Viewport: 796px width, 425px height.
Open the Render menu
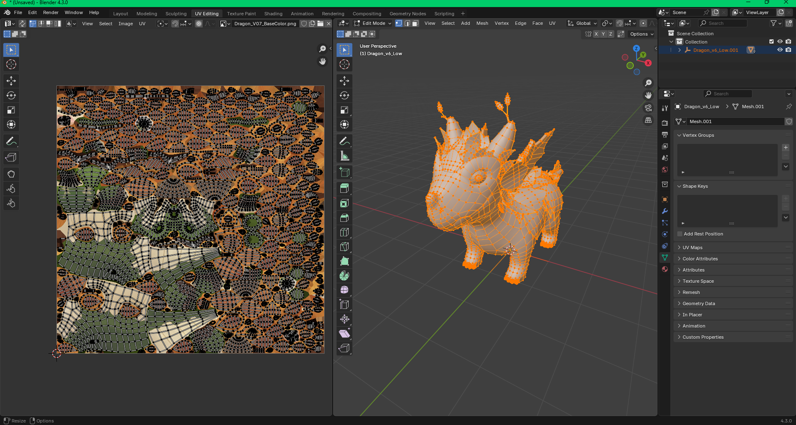tap(51, 12)
